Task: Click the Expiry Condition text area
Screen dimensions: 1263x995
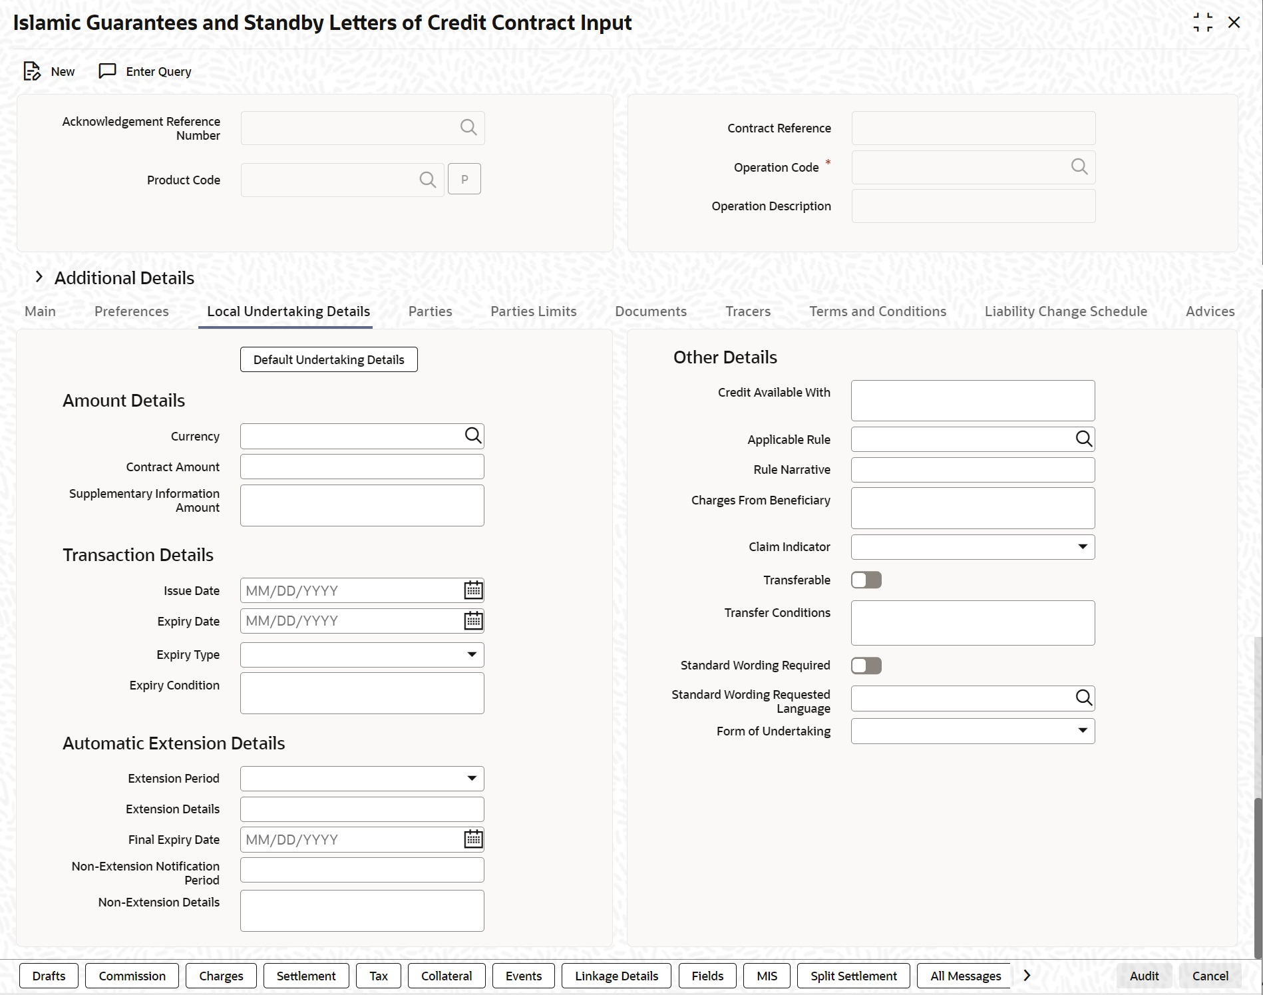Action: 362,693
